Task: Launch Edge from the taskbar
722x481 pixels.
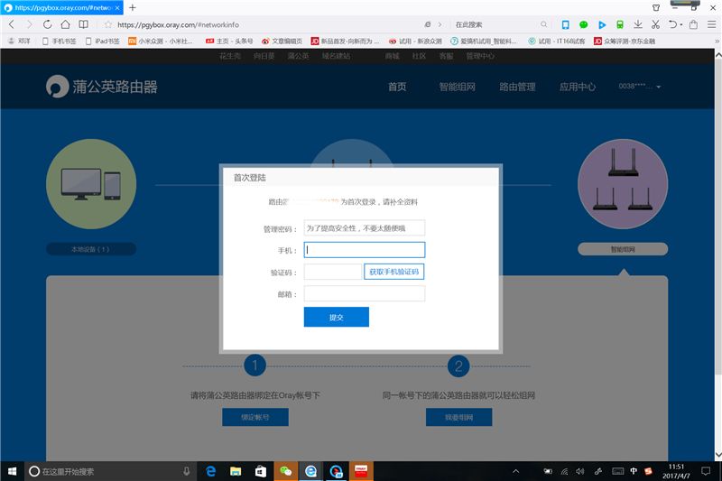Action: (x=211, y=471)
